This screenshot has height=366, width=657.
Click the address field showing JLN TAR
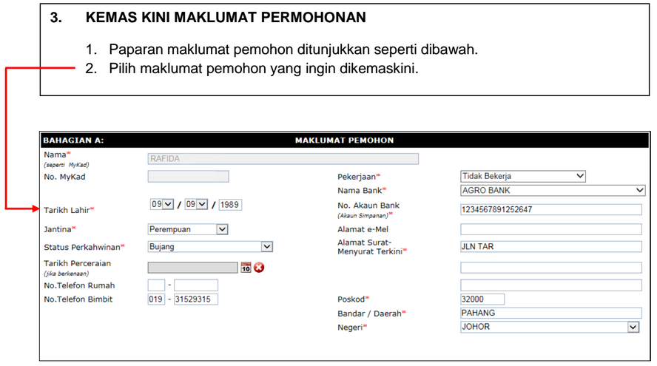pos(551,247)
